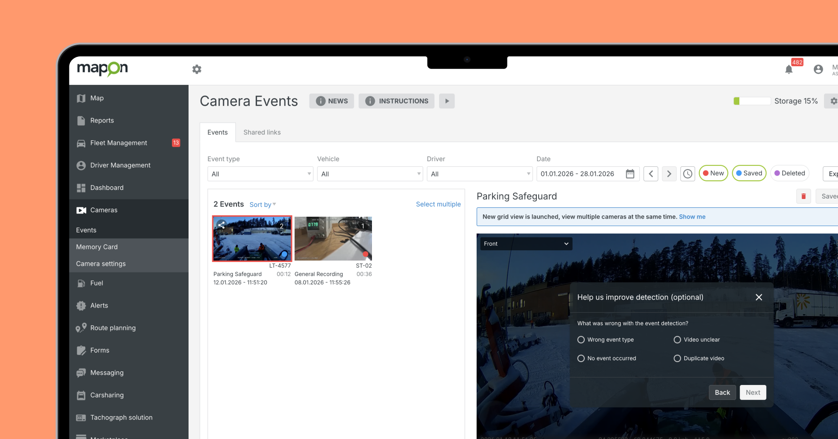Image resolution: width=838 pixels, height=439 pixels.
Task: Open Memory Card in the sidebar
Action: [97, 247]
